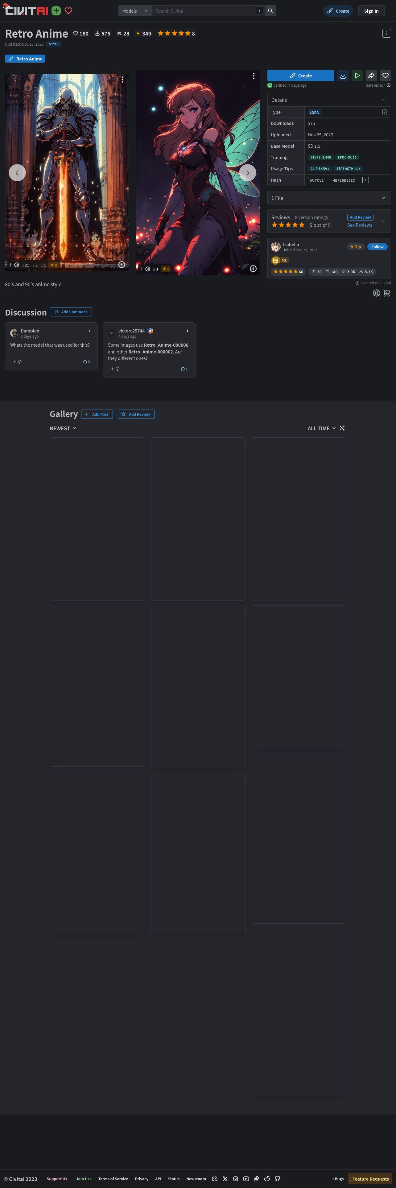
Task: Open YouTube link in footer
Action: pos(246,1178)
